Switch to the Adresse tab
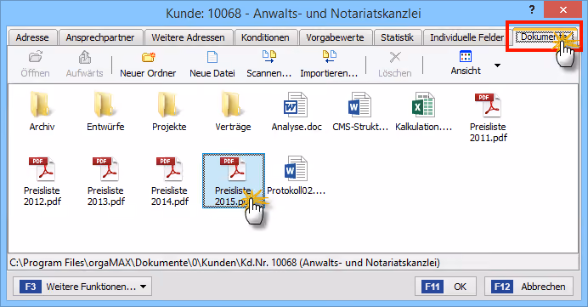This screenshot has width=588, height=307. 32,37
